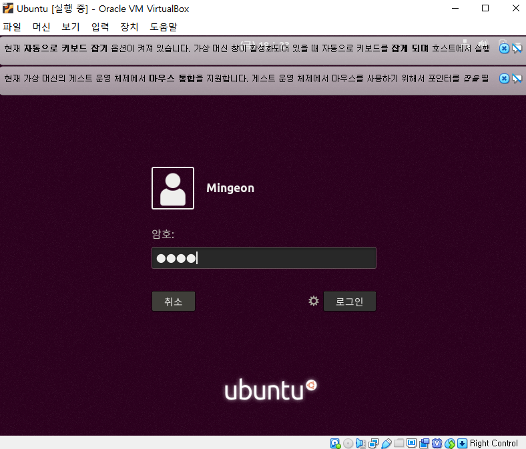
Task: Open the 머신 menu
Action: click(41, 27)
